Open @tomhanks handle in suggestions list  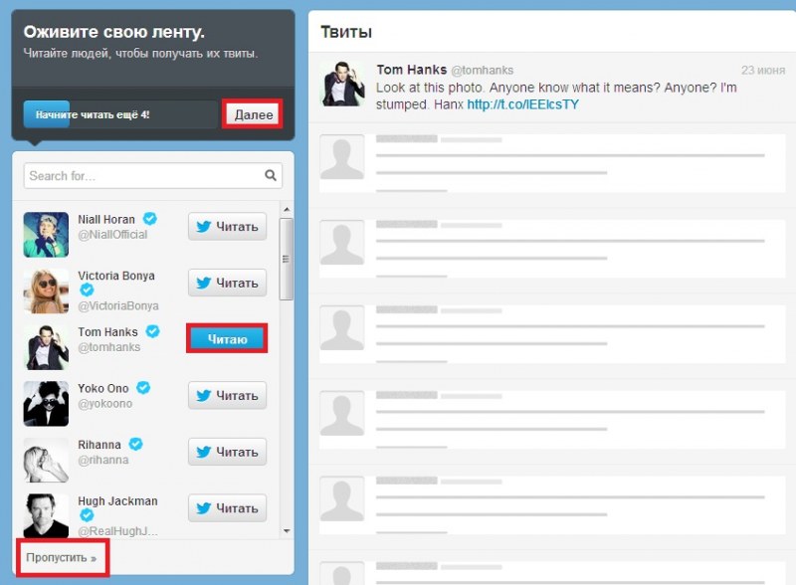pos(109,347)
